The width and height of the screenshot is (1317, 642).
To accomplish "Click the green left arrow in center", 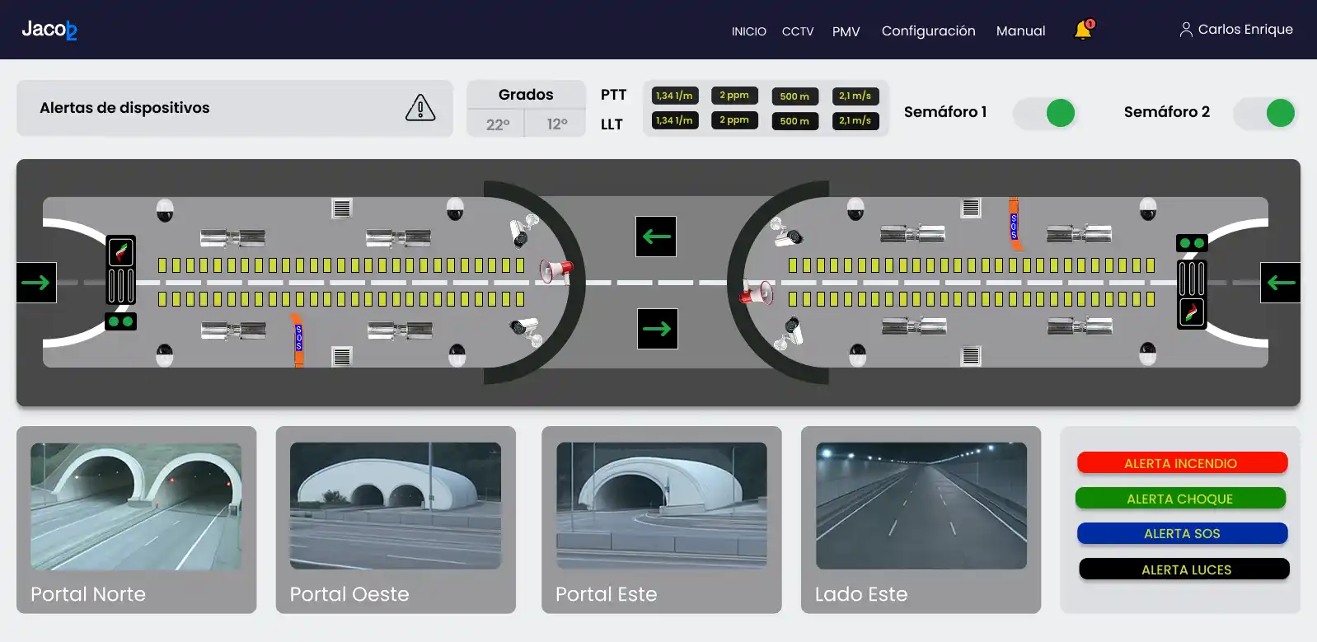I will (x=656, y=237).
